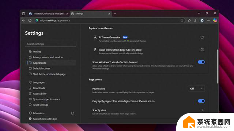Click the Edge logo in the address bar
Screen dimensions: 234x131
(37, 20)
